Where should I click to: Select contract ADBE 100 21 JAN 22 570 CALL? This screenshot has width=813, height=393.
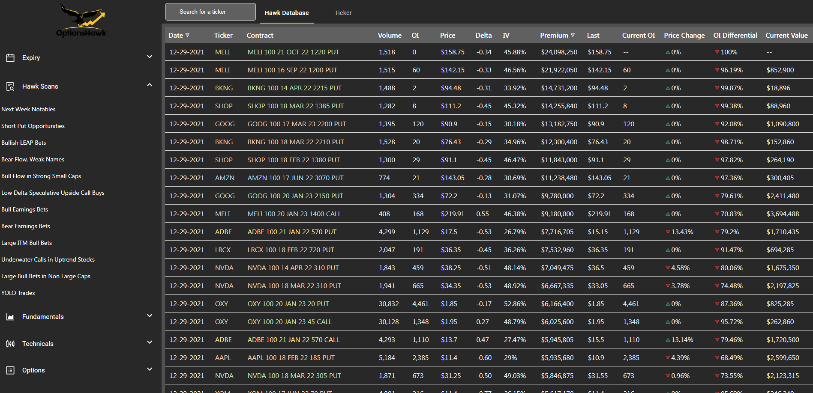pyautogui.click(x=294, y=340)
